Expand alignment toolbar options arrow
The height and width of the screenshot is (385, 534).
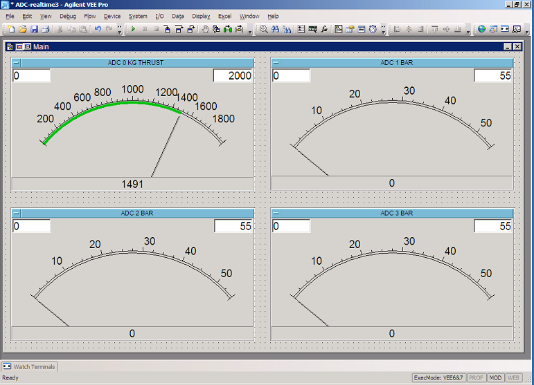468,32
